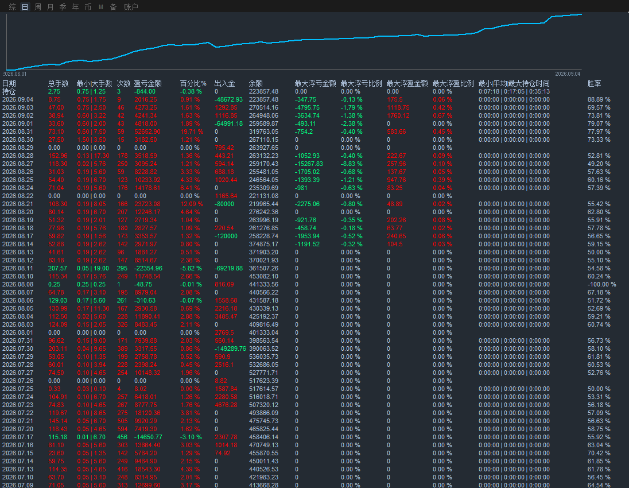Click the 最大浮盈金额 column header
The image size is (629, 488).
pyautogui.click(x=407, y=83)
